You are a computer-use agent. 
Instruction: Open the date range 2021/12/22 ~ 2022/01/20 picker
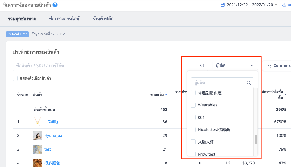[250, 5]
